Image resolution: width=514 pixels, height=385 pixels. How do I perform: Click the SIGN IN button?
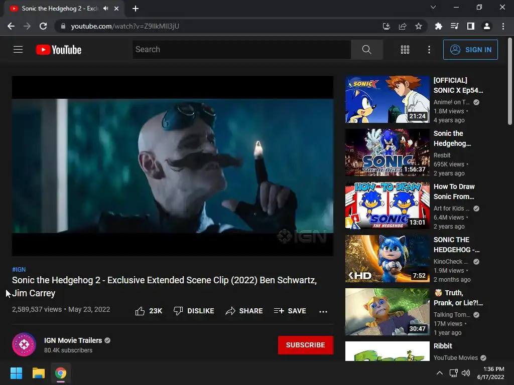click(x=470, y=50)
